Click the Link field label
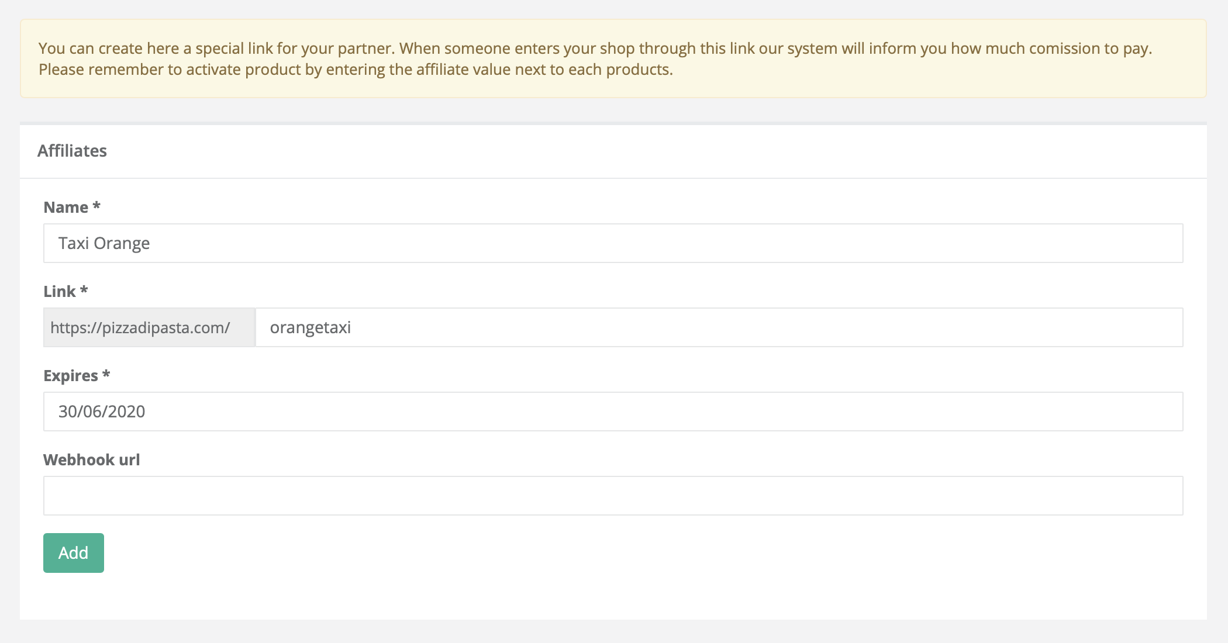Viewport: 1228px width, 643px height. pos(59,292)
